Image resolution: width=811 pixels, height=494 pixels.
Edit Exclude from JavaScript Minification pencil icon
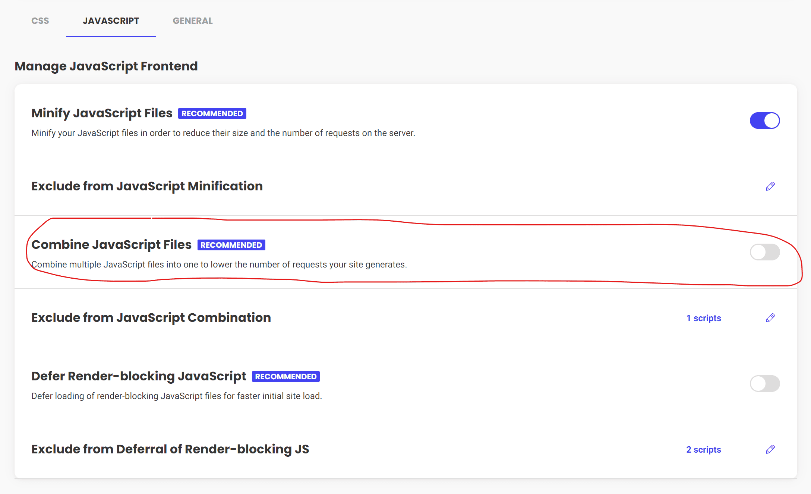[770, 186]
